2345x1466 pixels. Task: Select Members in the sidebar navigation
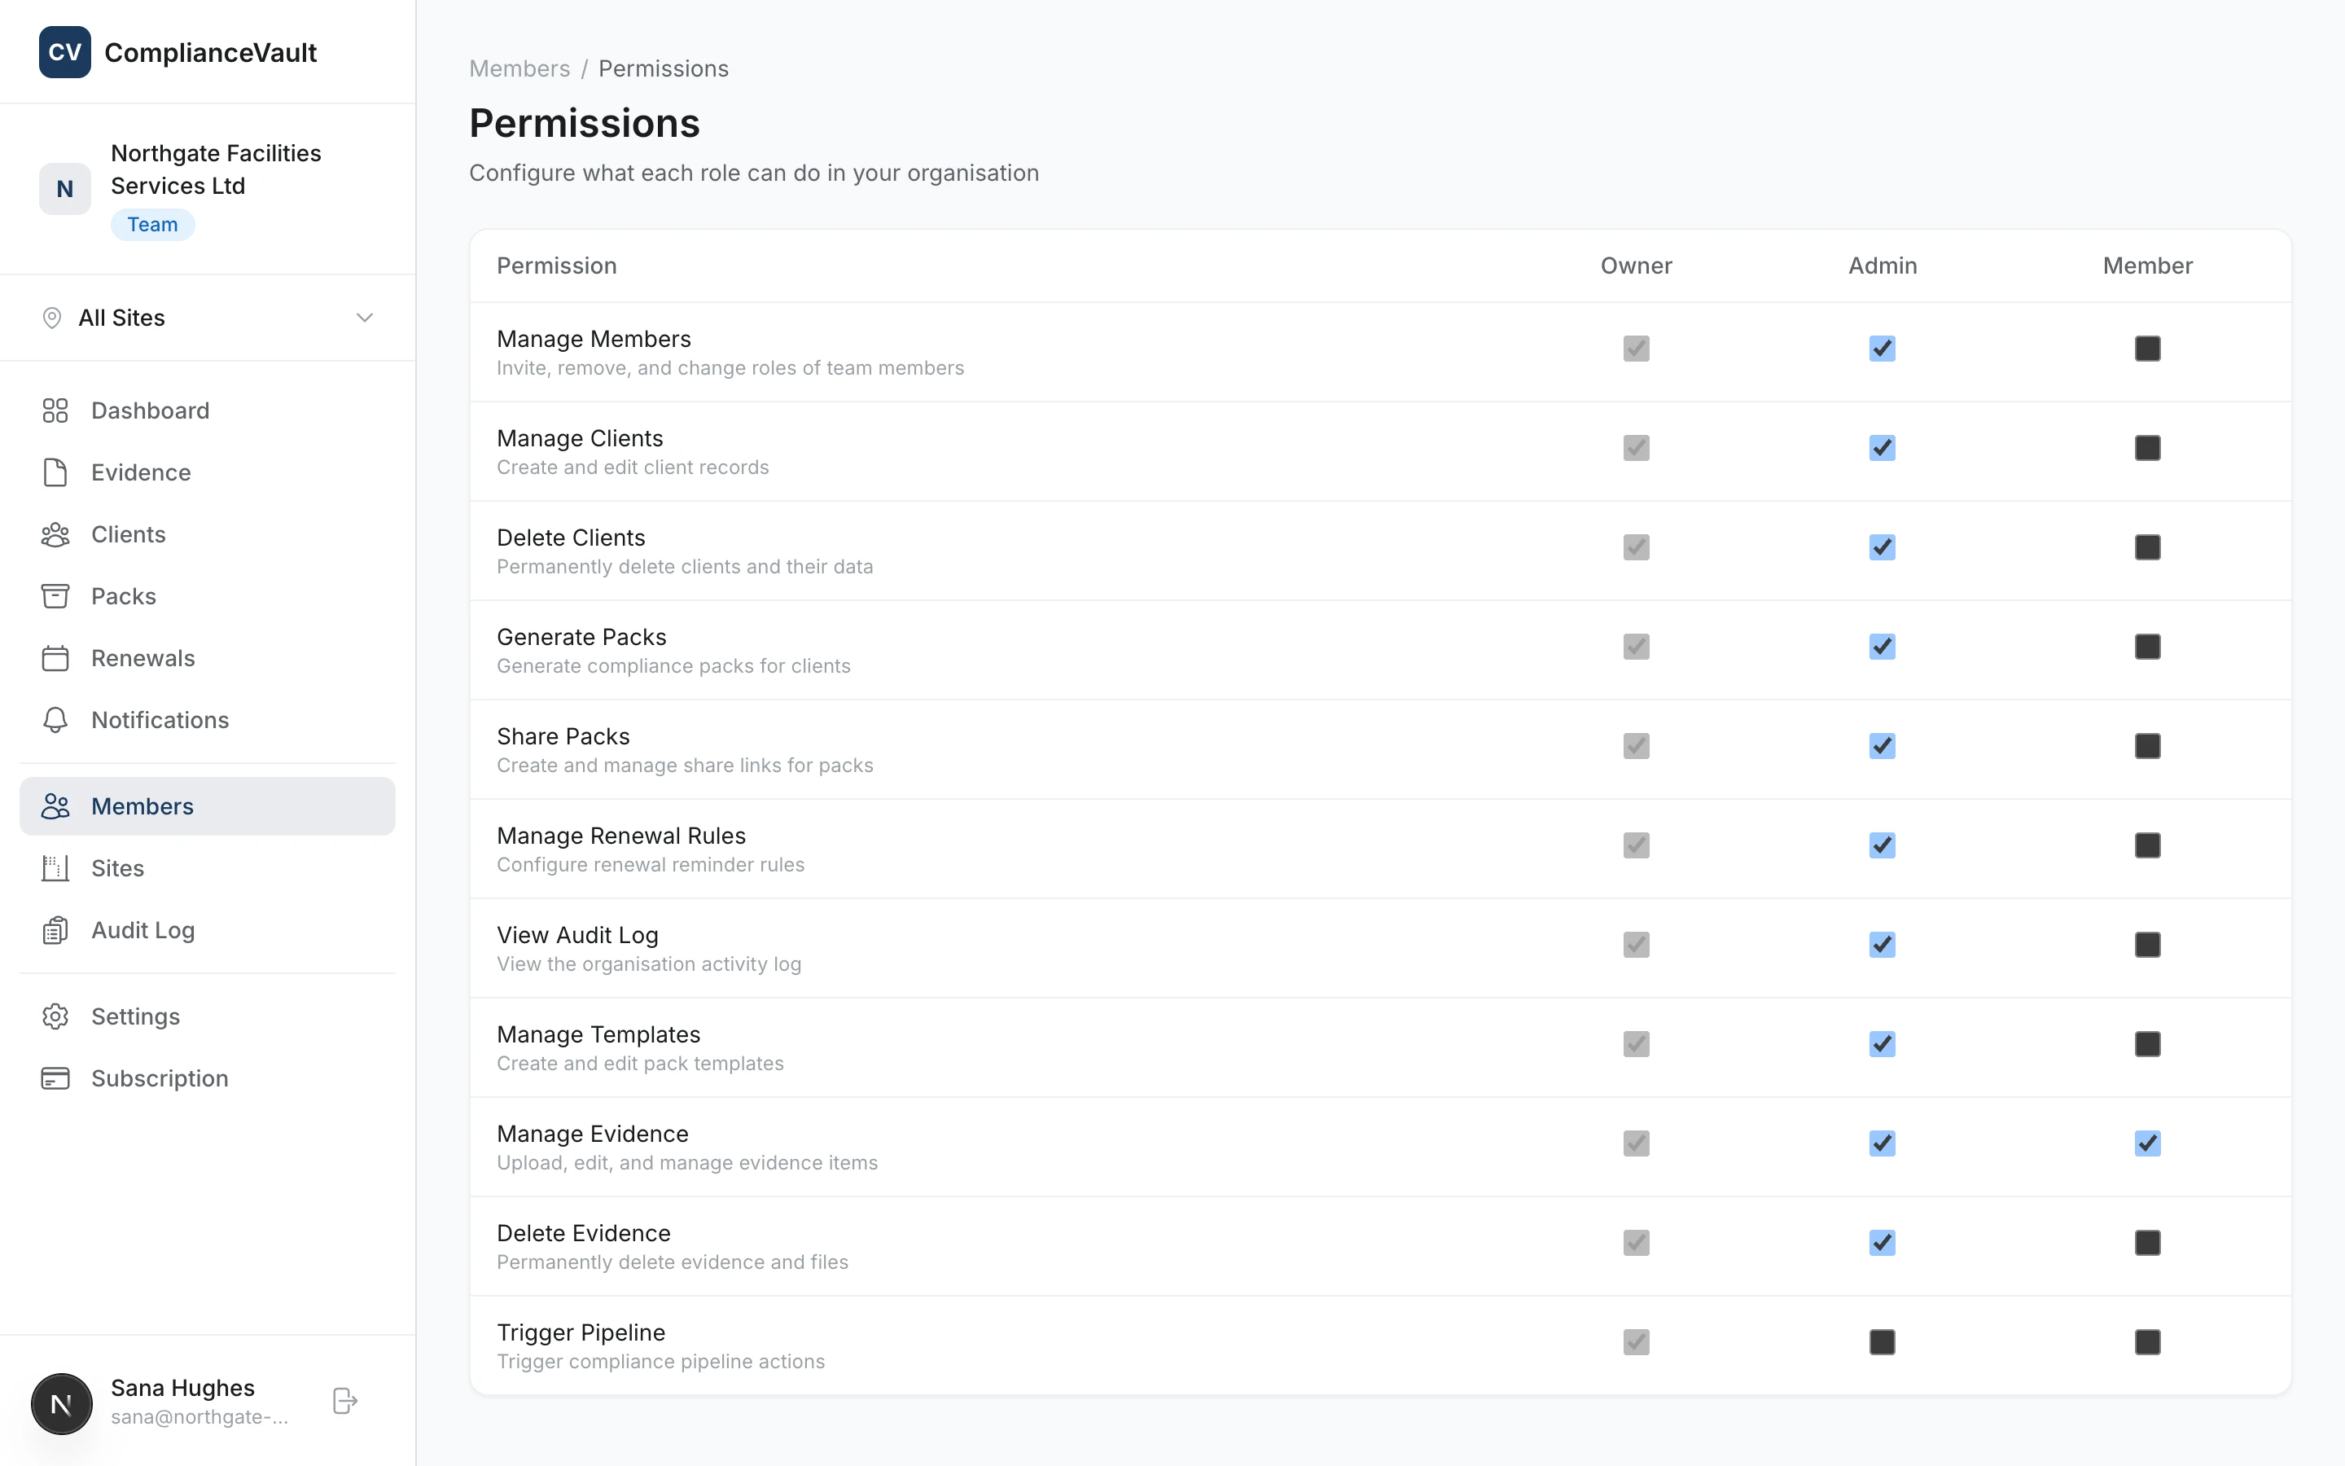[142, 805]
